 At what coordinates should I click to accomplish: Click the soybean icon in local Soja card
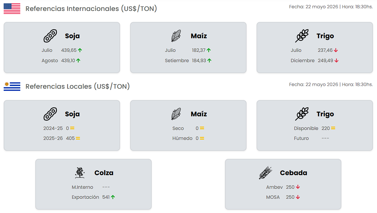pyautogui.click(x=50, y=114)
